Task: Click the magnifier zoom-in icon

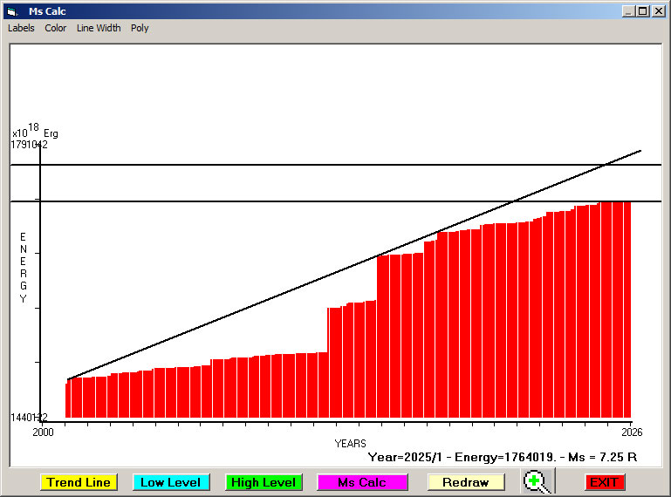Action: (x=538, y=481)
